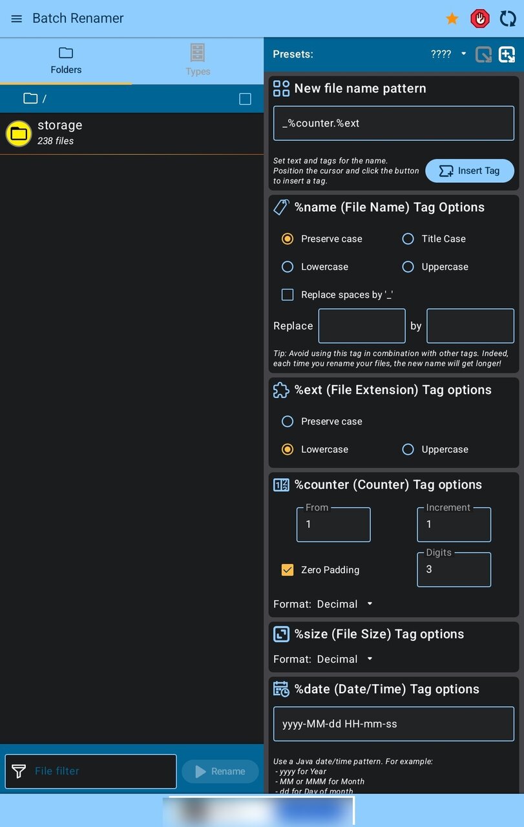Expand the file size Format dropdown
This screenshot has width=524, height=827.
pyautogui.click(x=345, y=659)
